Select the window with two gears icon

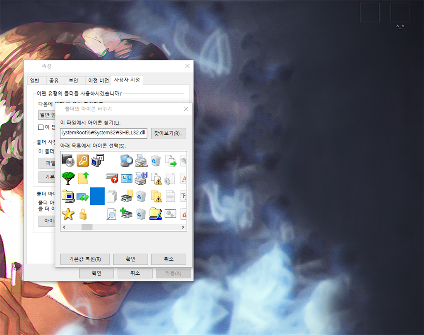[x=170, y=214]
